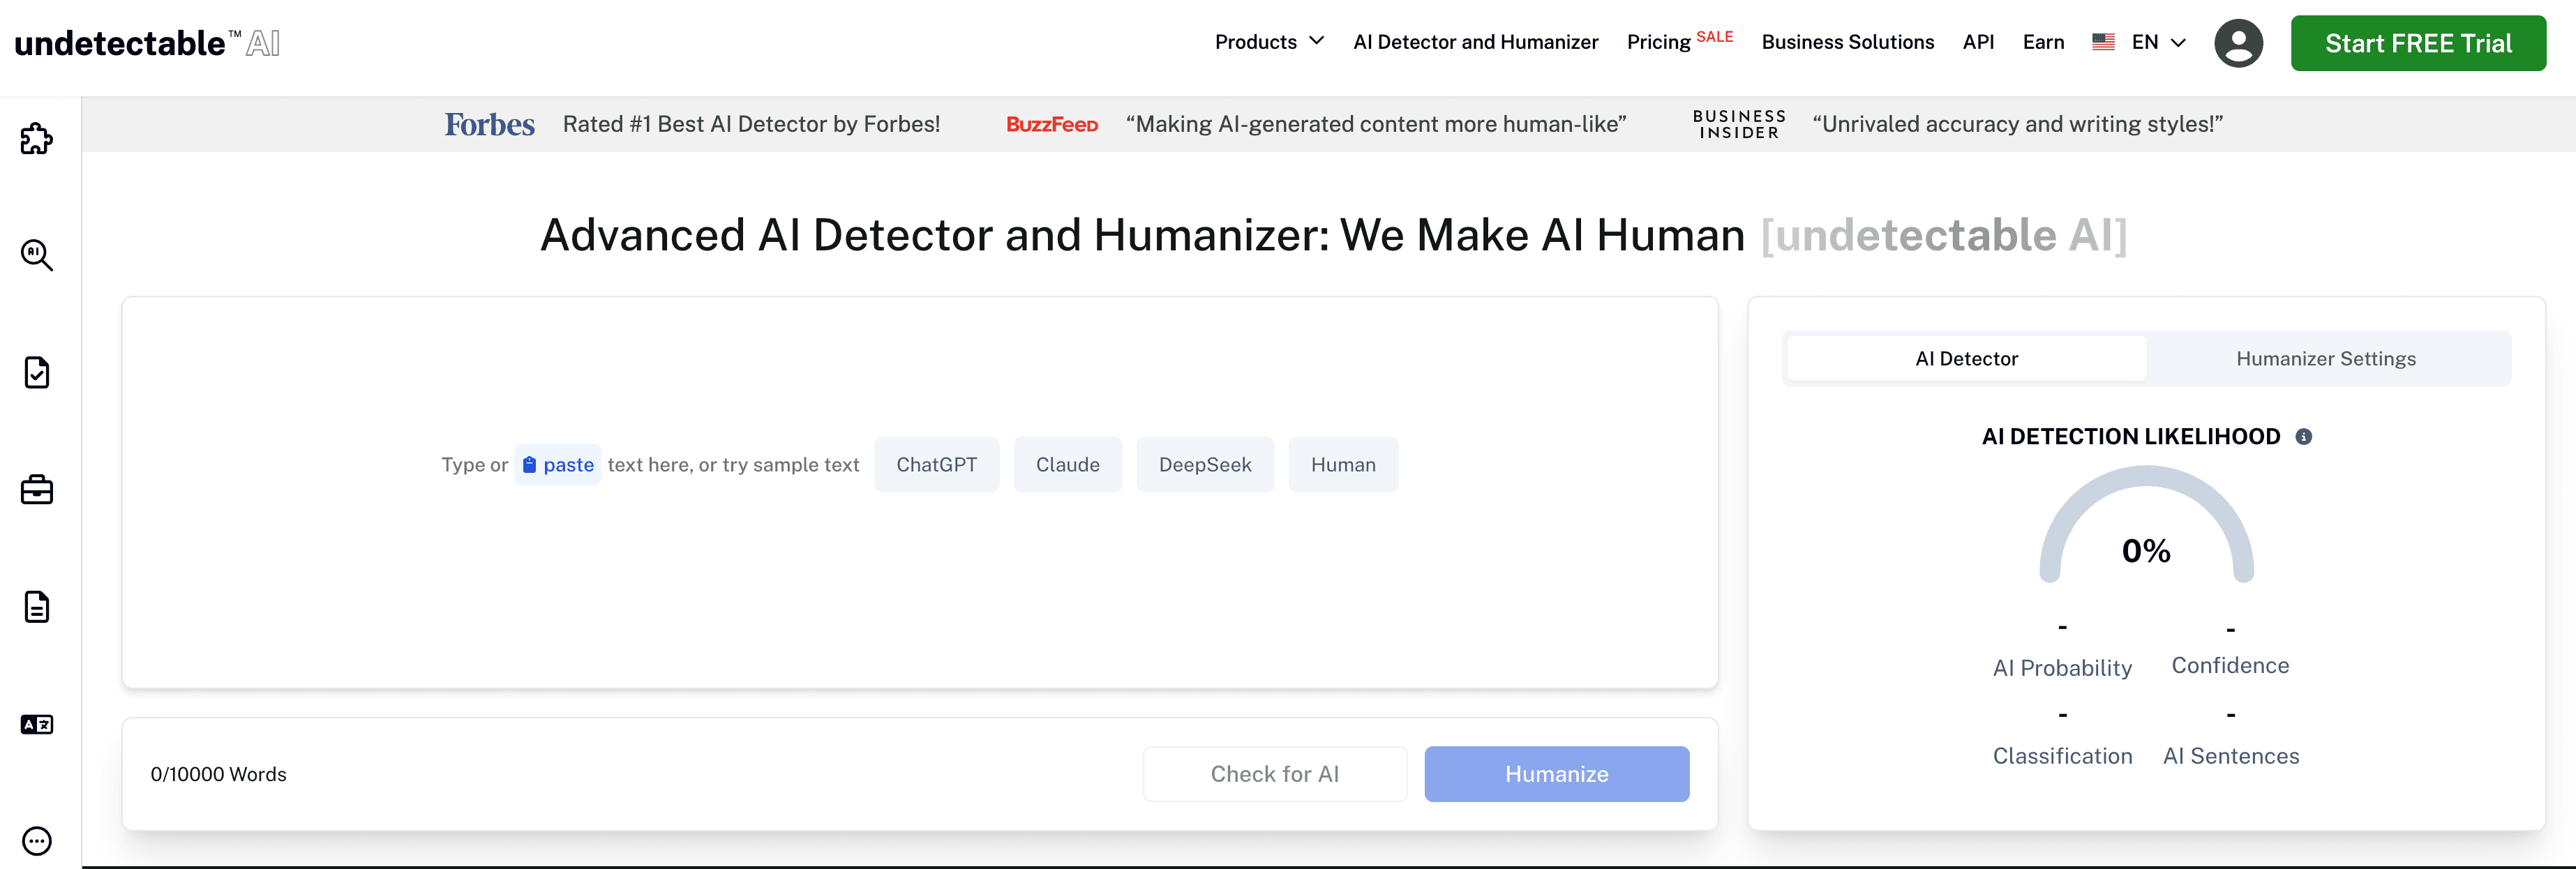Click the Check for AI button

(x=1274, y=774)
